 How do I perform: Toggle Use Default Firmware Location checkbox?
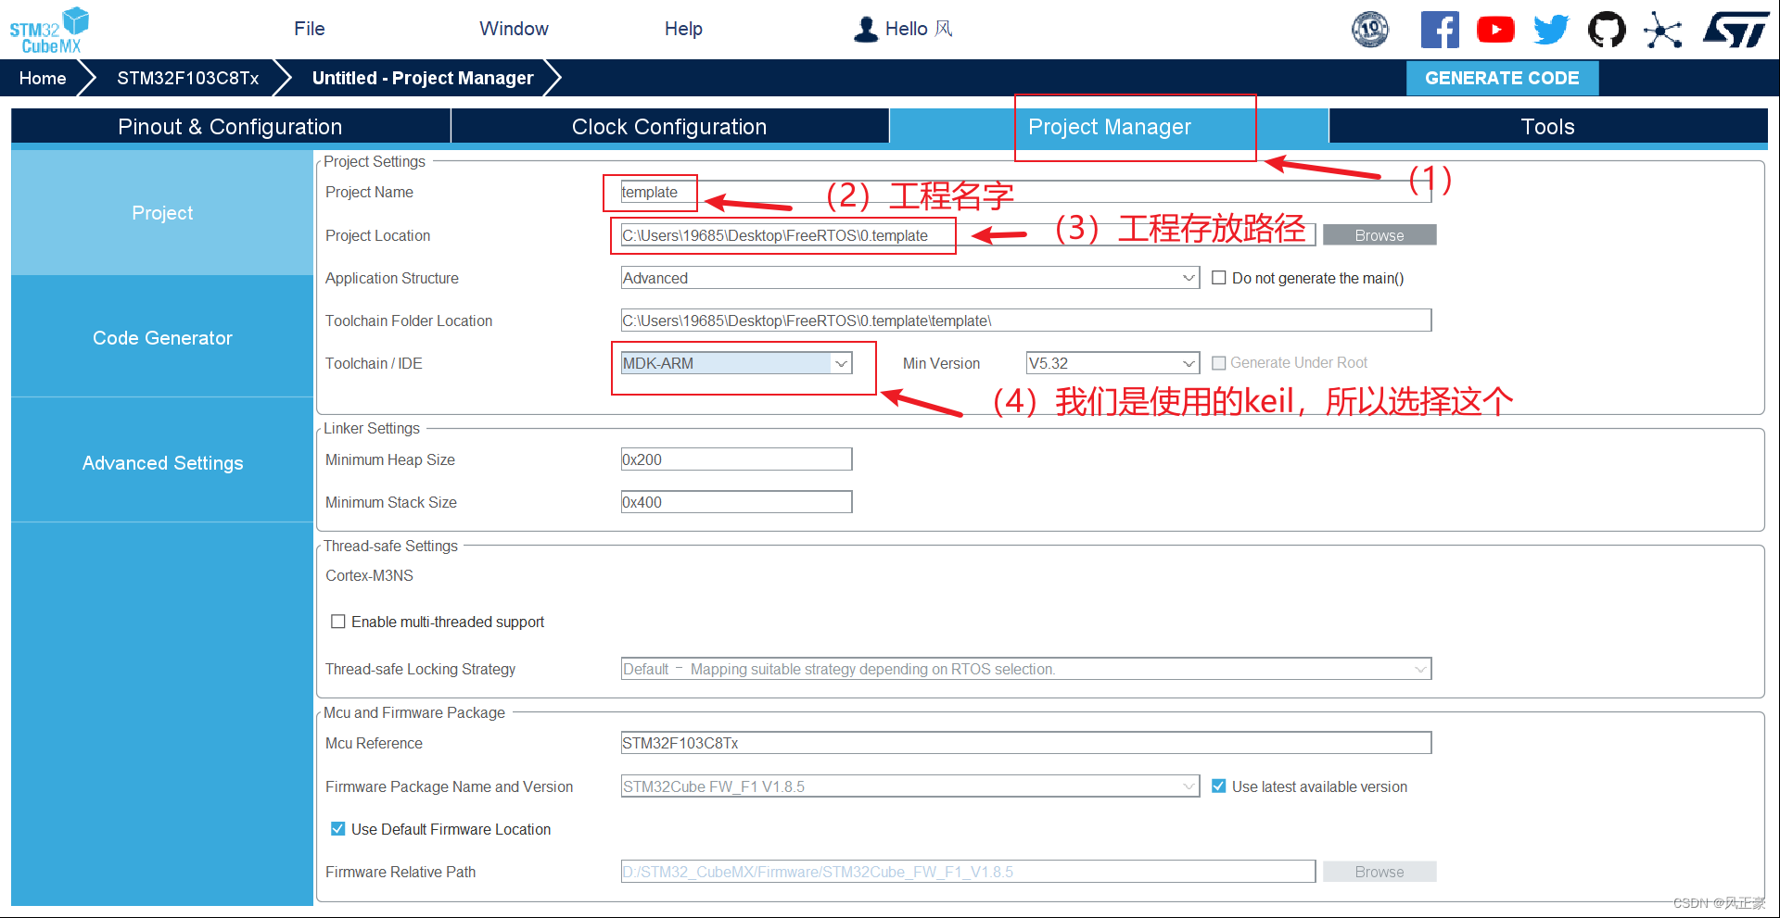pos(338,829)
